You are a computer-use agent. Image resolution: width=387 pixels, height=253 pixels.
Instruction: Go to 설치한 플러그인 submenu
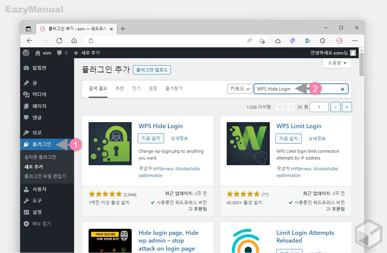(40, 157)
